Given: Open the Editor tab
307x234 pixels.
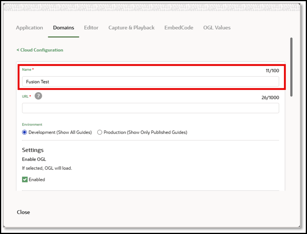Looking at the screenshot, I should click(91, 28).
